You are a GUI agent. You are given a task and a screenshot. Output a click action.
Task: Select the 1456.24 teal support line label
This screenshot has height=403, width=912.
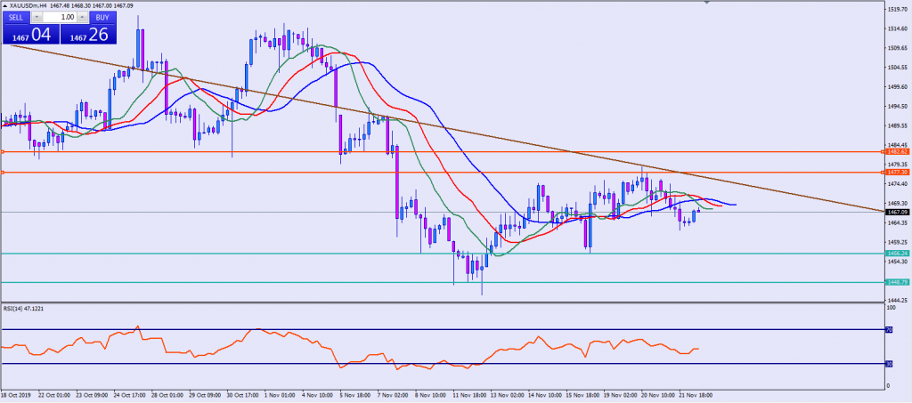tap(897, 254)
